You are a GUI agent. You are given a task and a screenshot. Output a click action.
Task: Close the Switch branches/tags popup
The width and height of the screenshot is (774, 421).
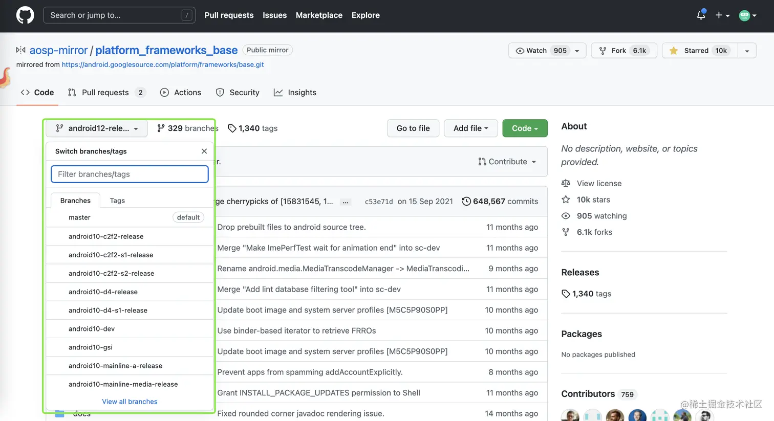pyautogui.click(x=204, y=151)
